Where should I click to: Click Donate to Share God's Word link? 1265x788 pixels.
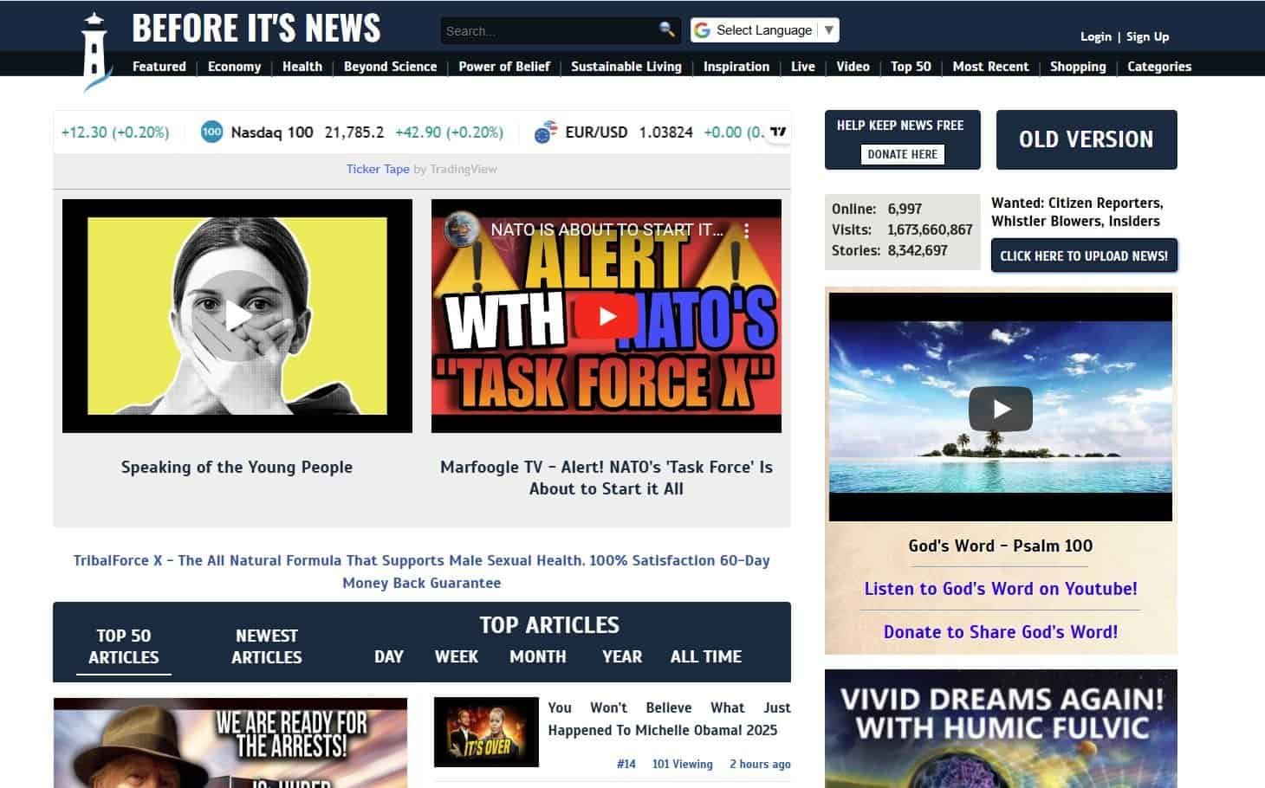tap(1001, 632)
